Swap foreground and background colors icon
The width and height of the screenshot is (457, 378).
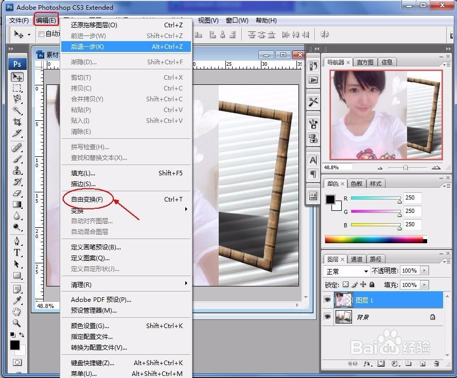(x=22, y=335)
